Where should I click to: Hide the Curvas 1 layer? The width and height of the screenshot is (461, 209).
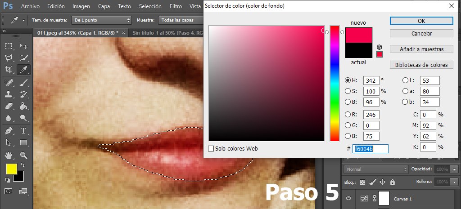[348, 199]
